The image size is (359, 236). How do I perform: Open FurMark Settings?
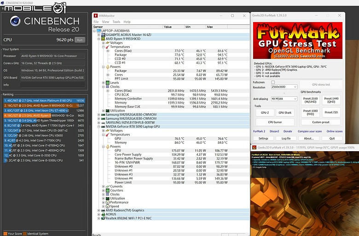pos(263,139)
